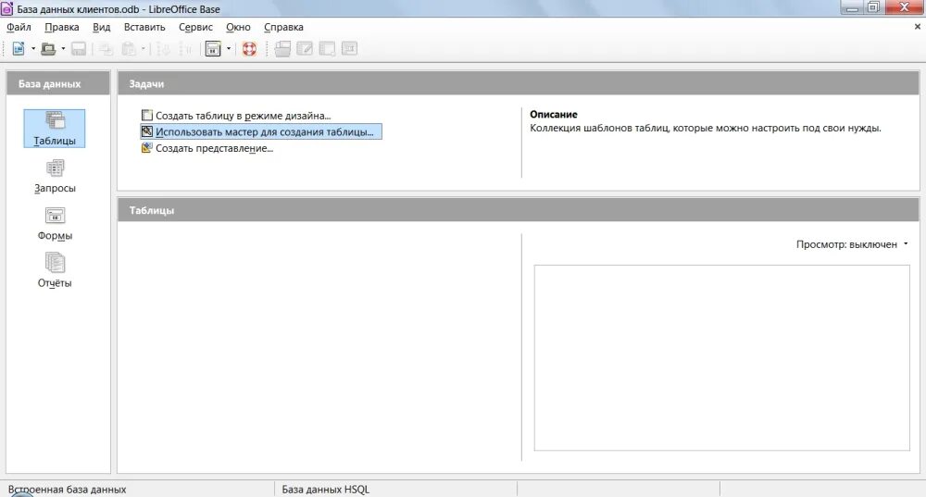
Task: Select Формы in the database sidebar
Action: click(55, 224)
